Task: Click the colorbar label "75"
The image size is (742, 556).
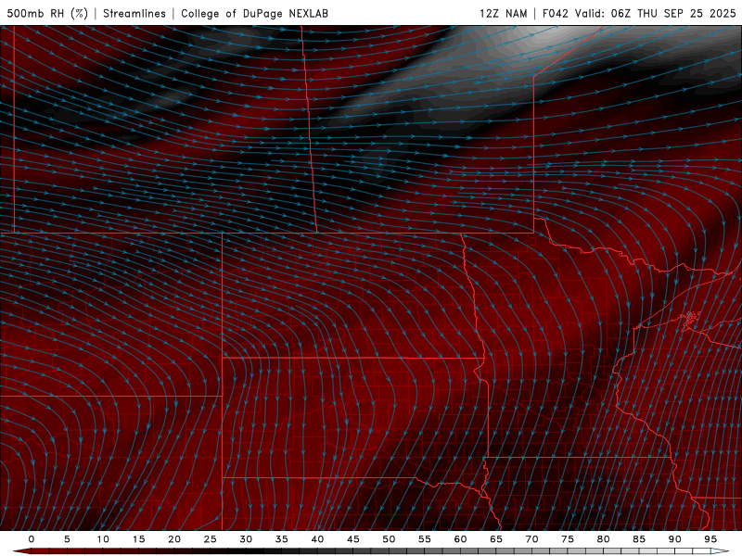Action: (x=568, y=539)
